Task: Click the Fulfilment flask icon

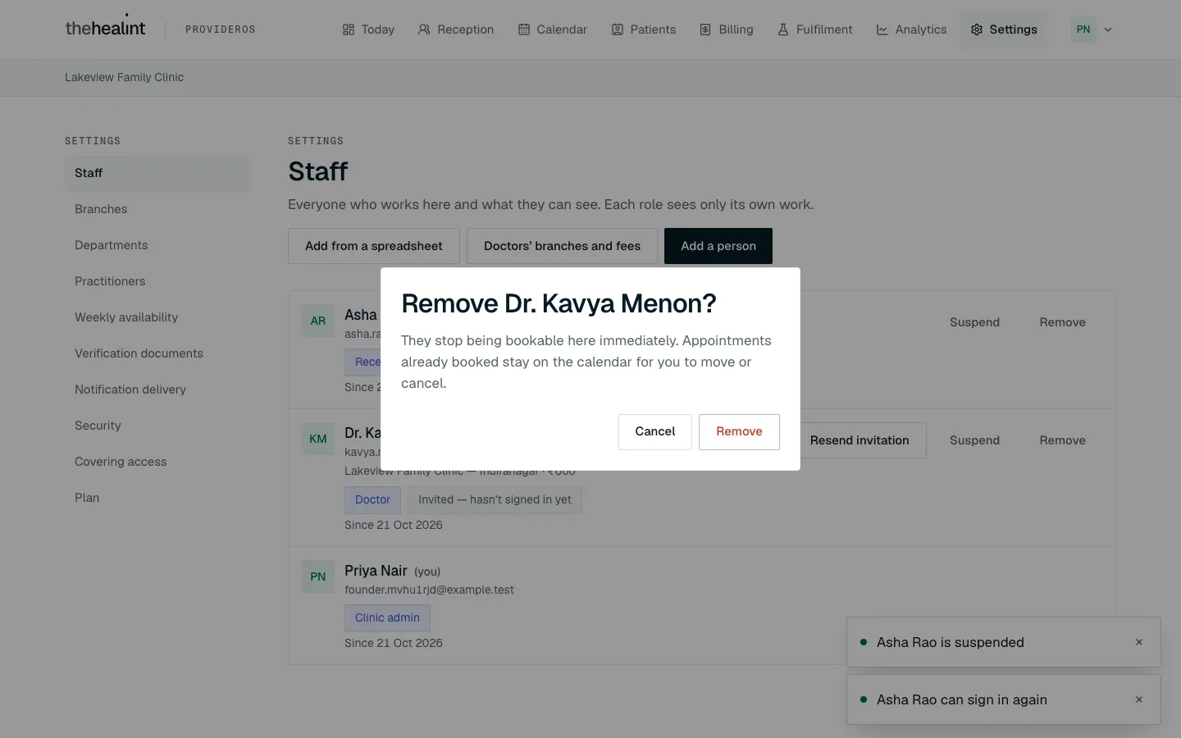Action: point(783,30)
